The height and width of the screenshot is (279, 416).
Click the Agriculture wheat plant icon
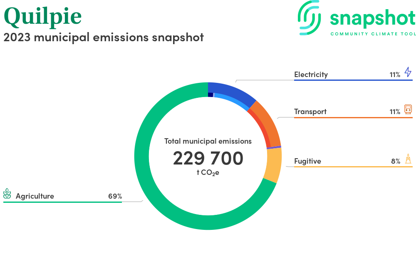pyautogui.click(x=7, y=194)
